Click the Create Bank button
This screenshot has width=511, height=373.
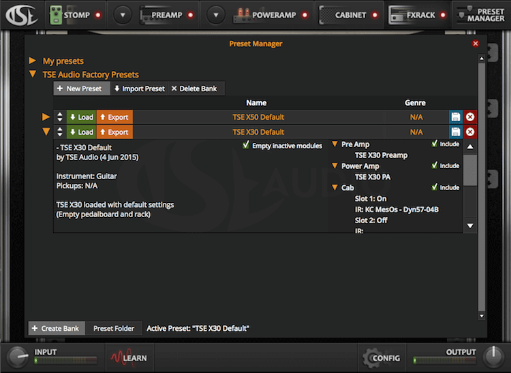57,328
